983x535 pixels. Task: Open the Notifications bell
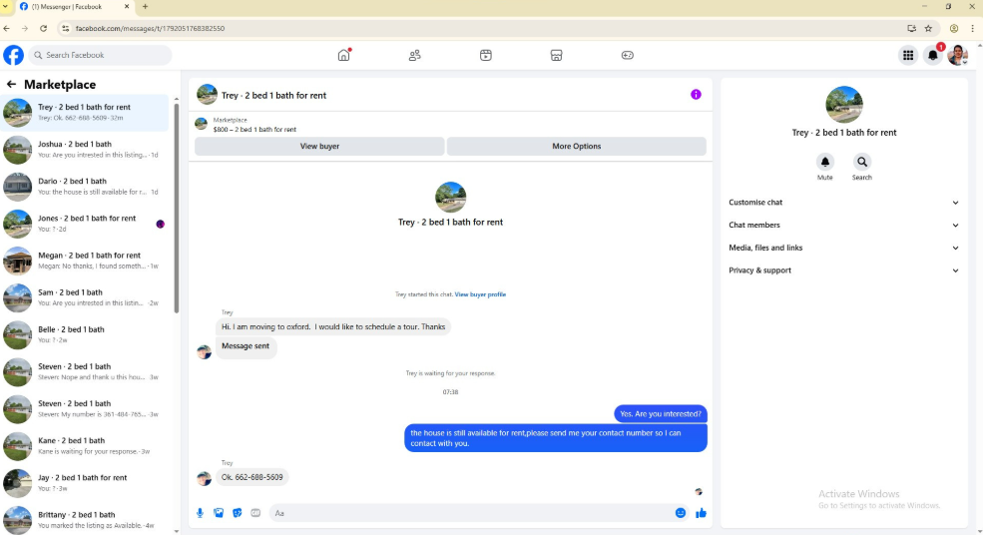pyautogui.click(x=933, y=55)
